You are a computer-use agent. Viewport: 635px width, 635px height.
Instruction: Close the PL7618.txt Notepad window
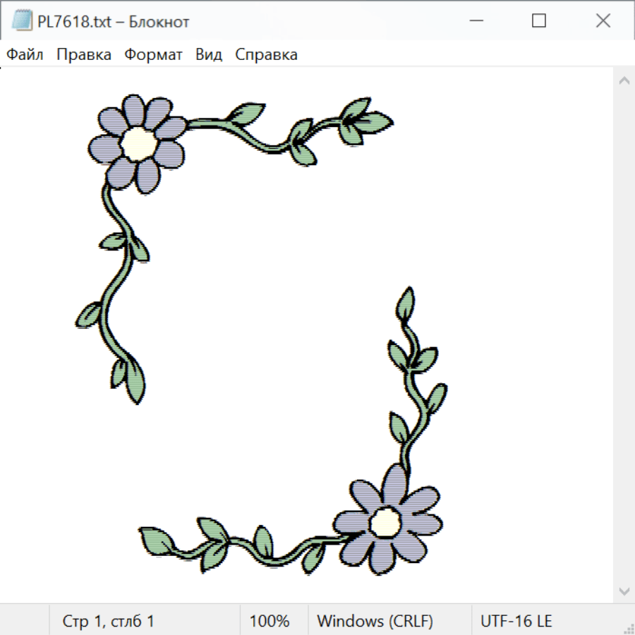click(x=603, y=21)
